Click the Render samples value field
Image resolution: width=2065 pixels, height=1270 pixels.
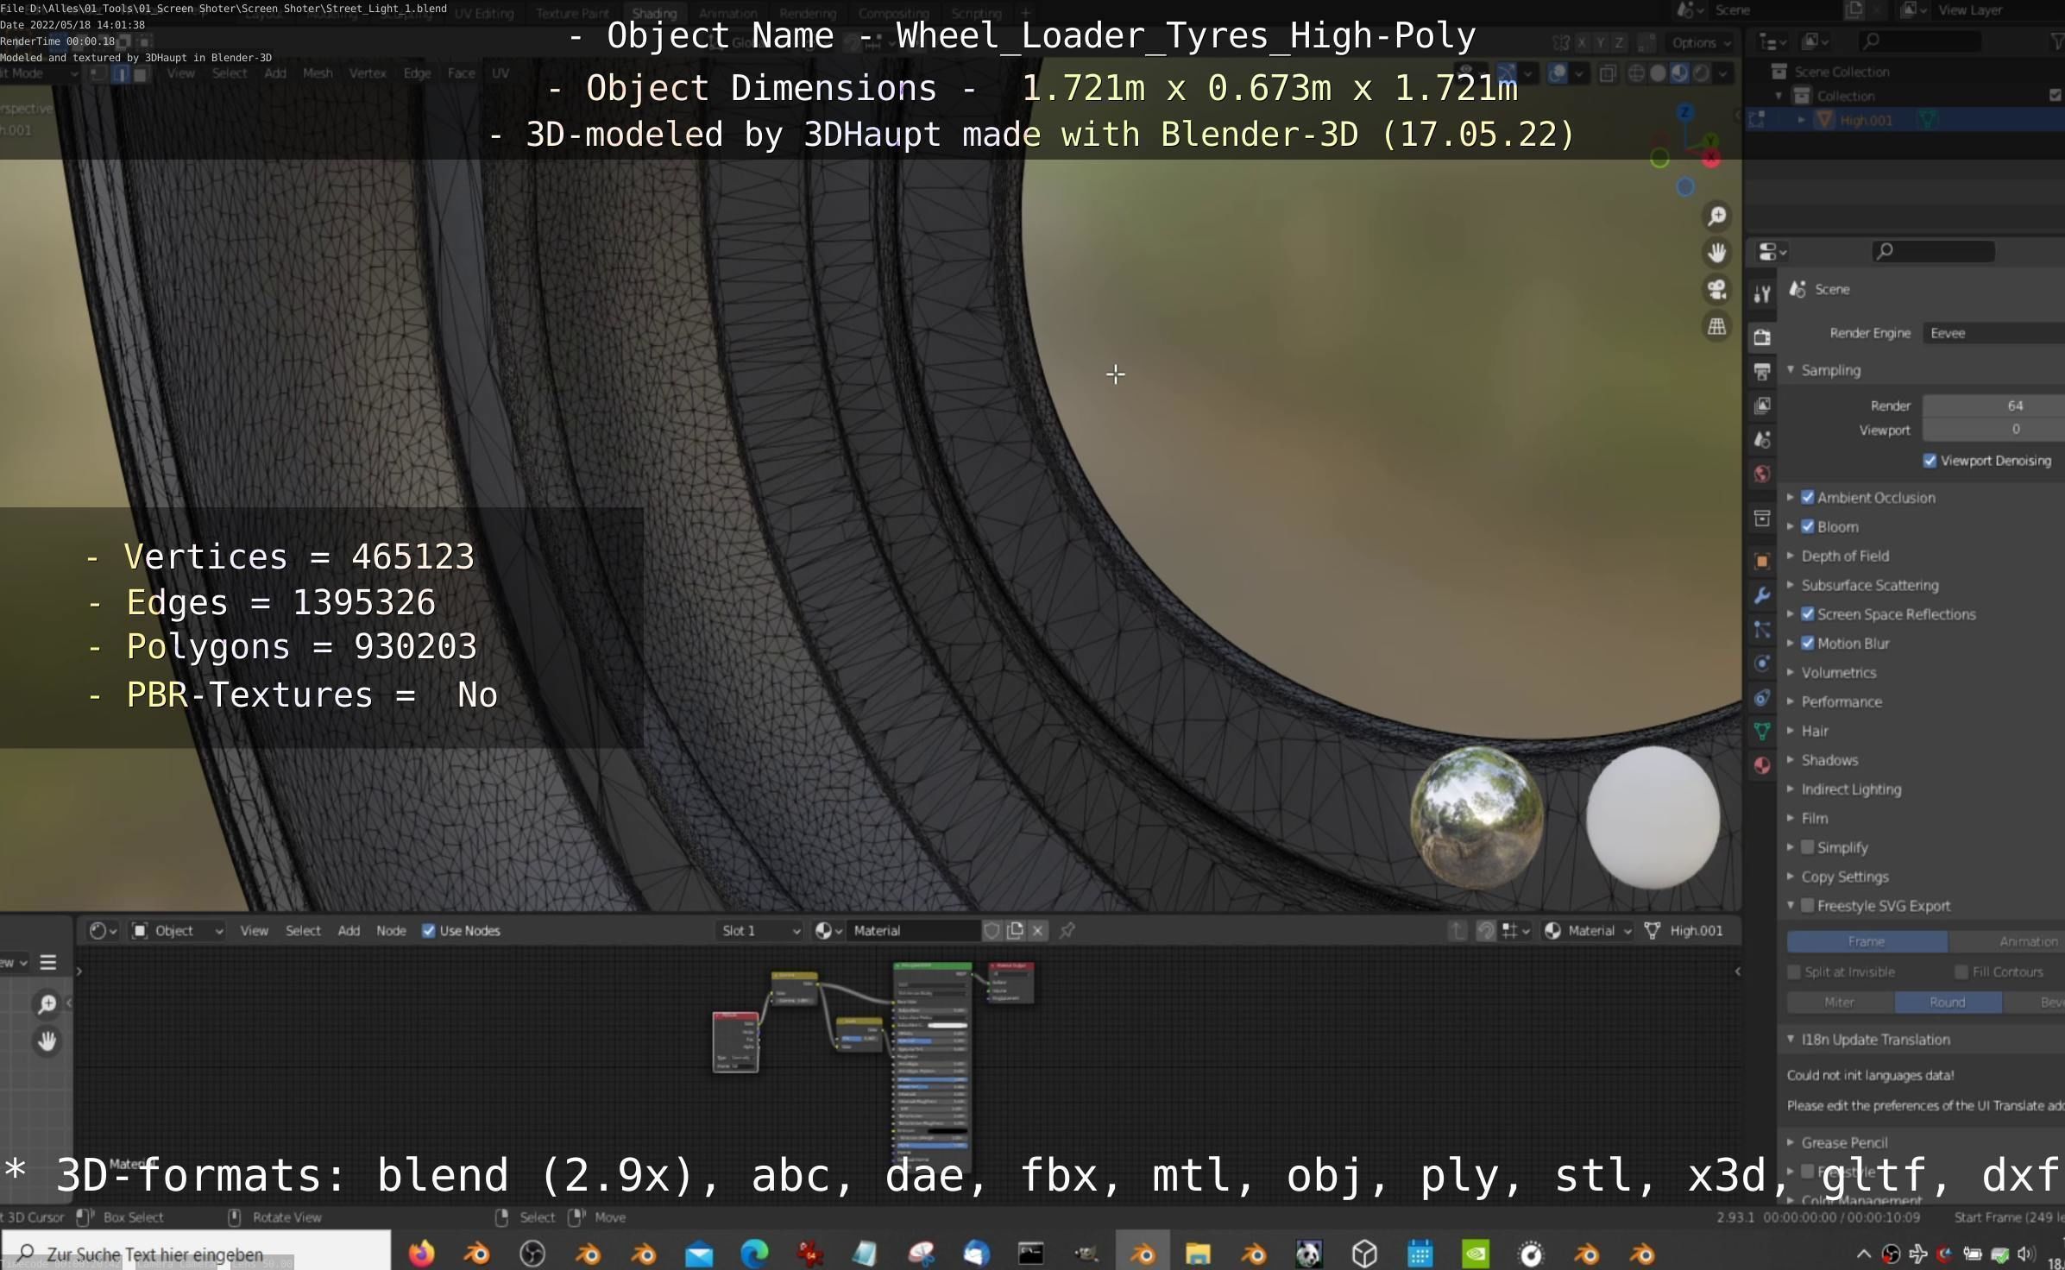click(1993, 406)
